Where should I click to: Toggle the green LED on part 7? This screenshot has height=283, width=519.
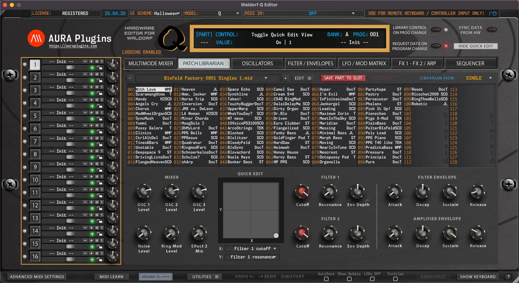[x=92, y=144]
